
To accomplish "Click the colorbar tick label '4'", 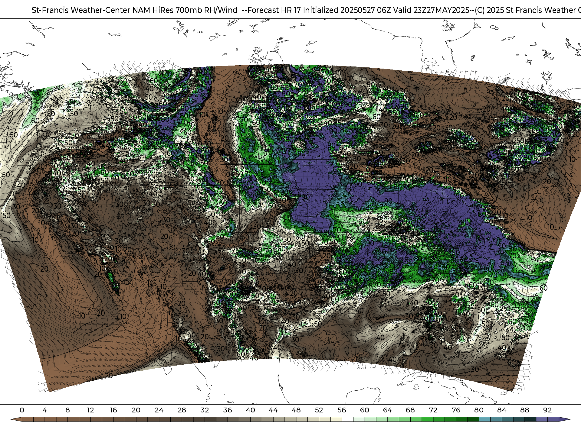I will pyautogui.click(x=45, y=410).
